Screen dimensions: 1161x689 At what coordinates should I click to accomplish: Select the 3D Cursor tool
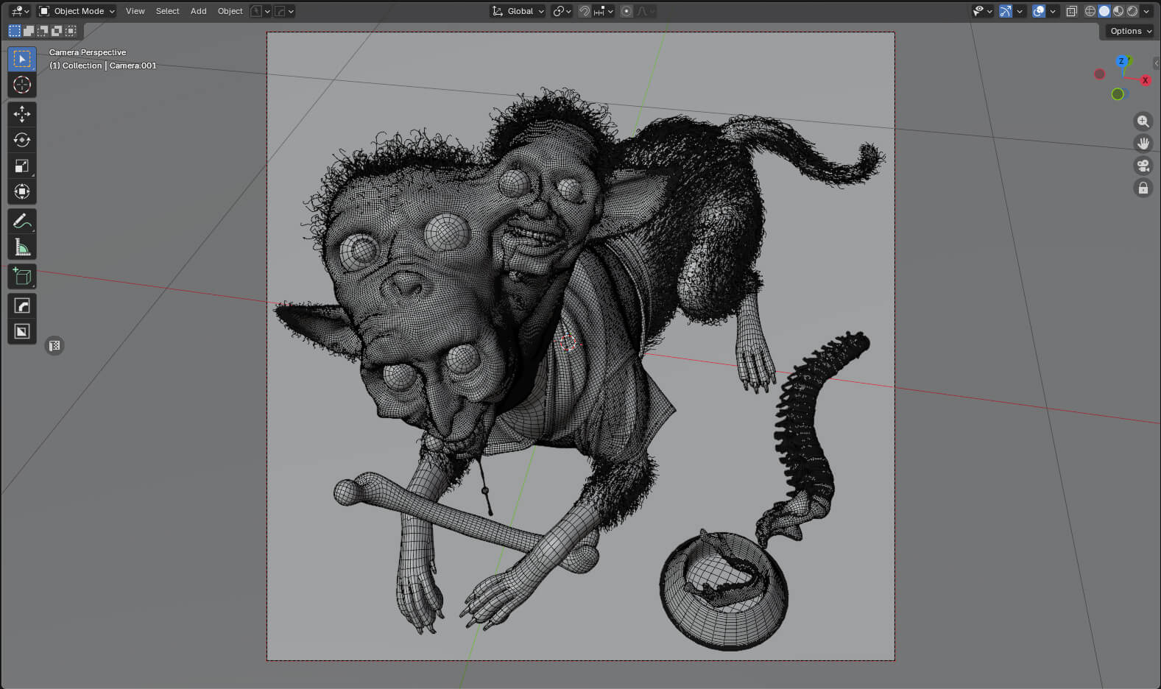[x=22, y=85]
